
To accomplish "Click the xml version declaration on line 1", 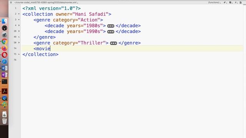I will (x=52, y=8).
